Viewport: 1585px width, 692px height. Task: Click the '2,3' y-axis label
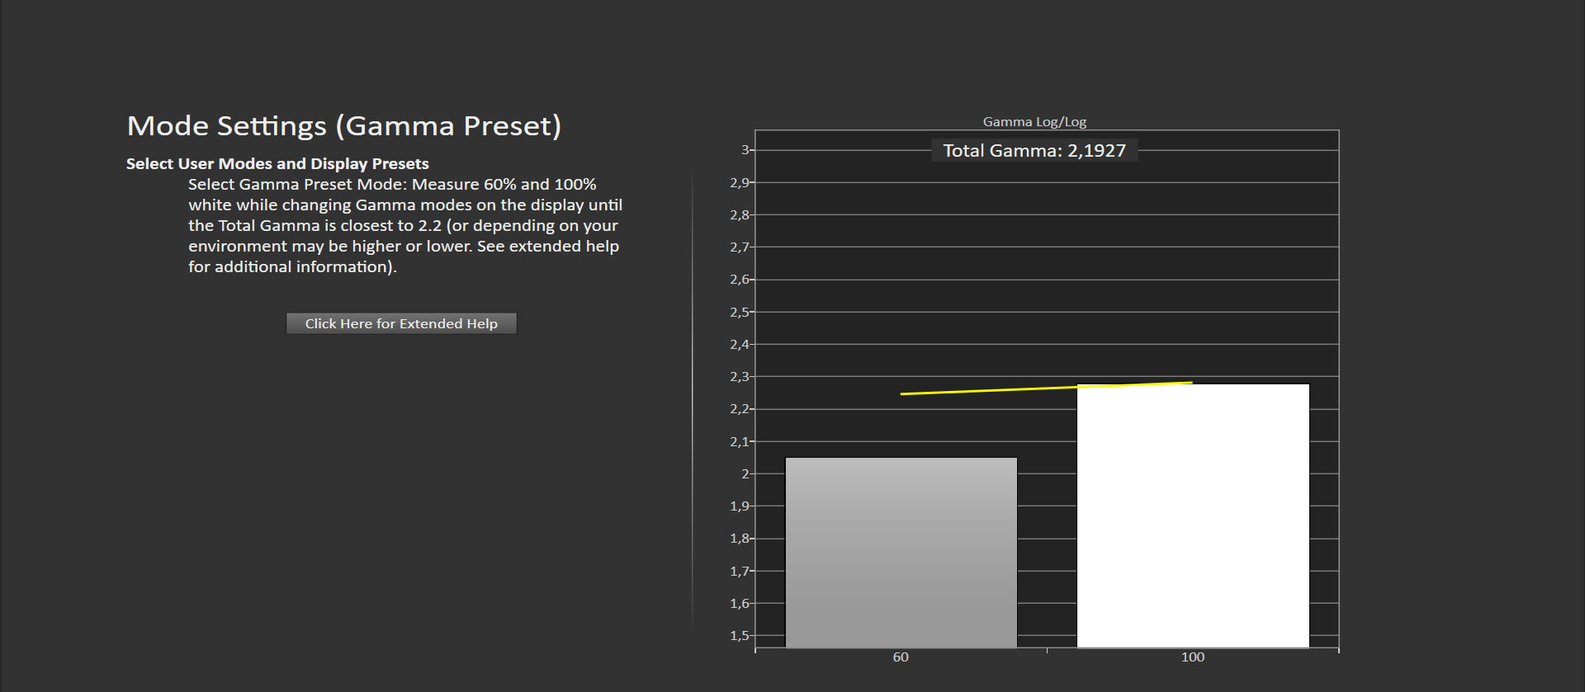739,376
